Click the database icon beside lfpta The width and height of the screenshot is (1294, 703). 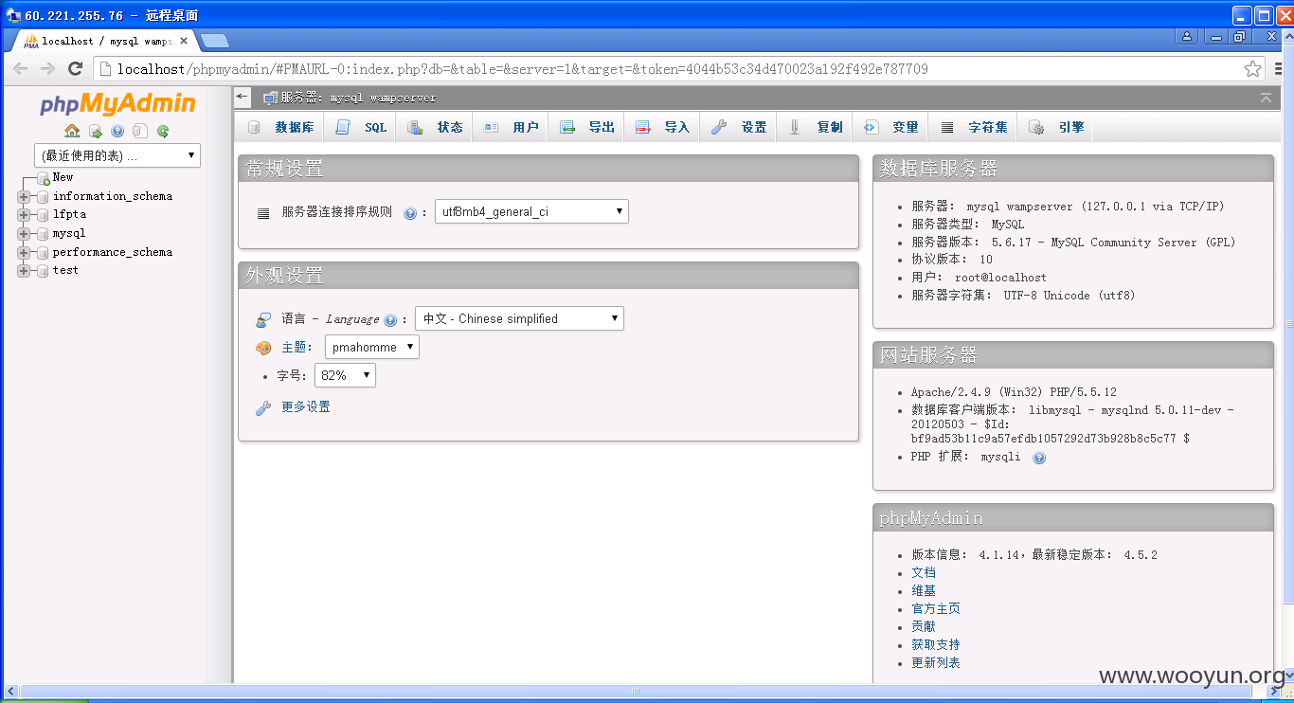(x=42, y=215)
